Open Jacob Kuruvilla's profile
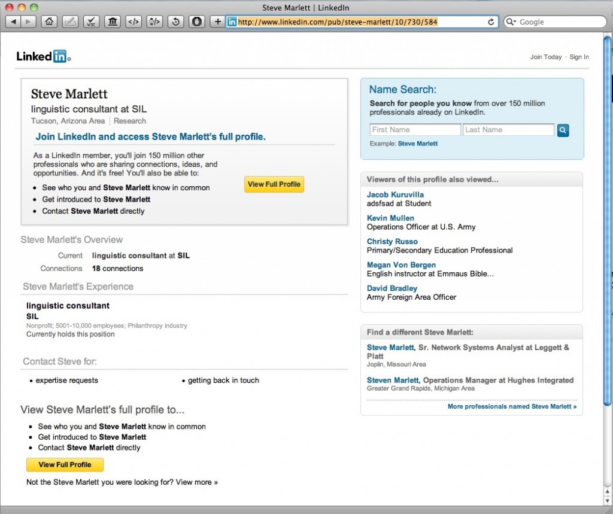The width and height of the screenshot is (613, 514). point(395,194)
